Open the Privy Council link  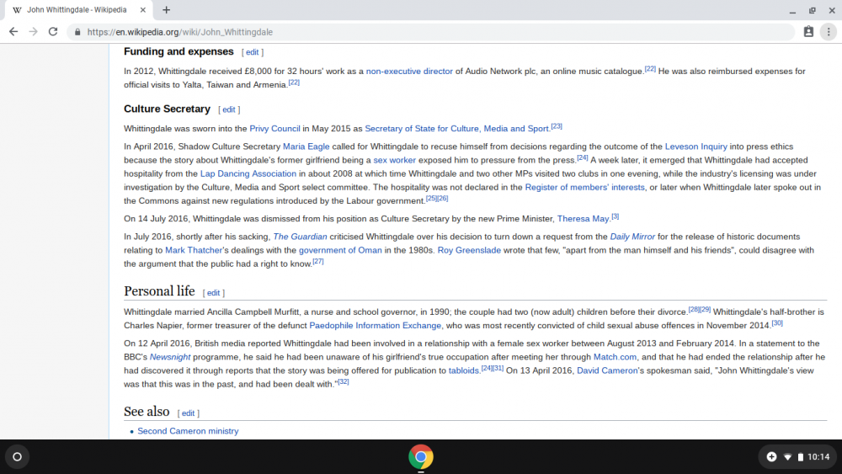click(275, 129)
